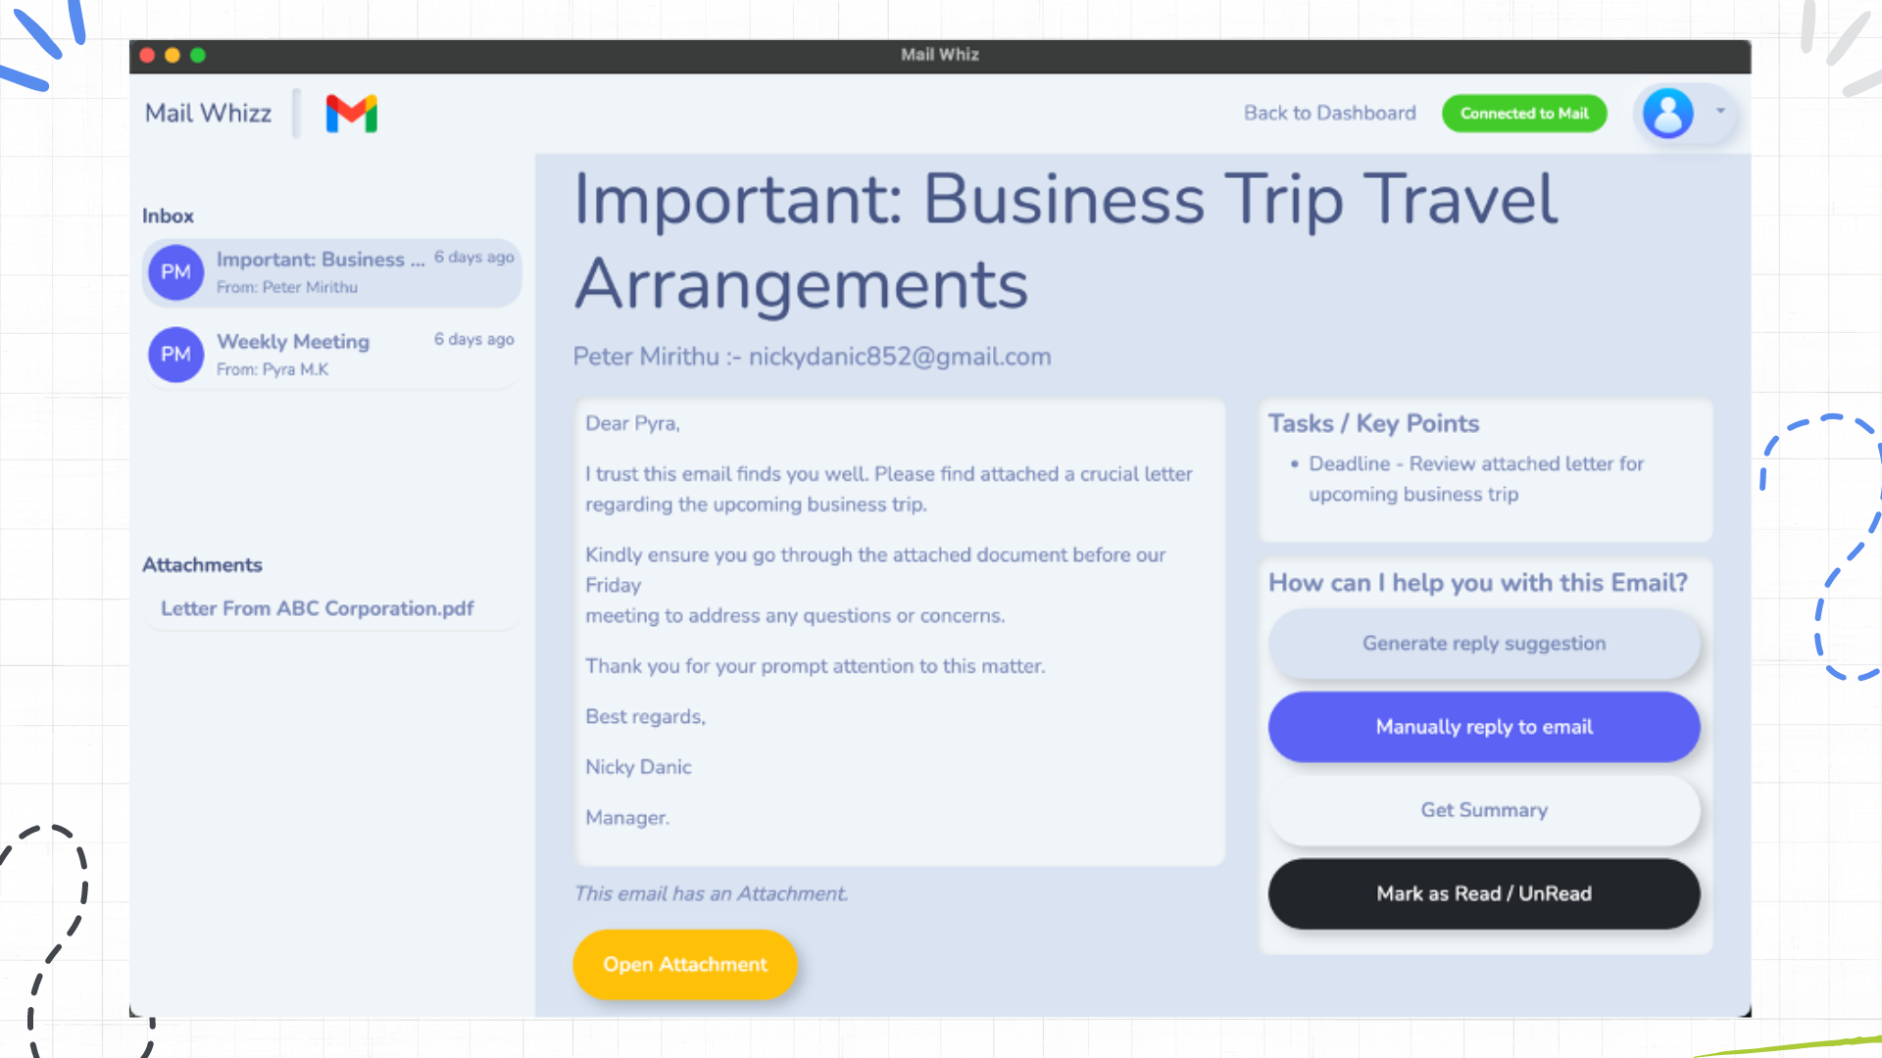Click the user profile avatar icon
Viewport: 1882px width, 1058px height.
pos(1668,114)
